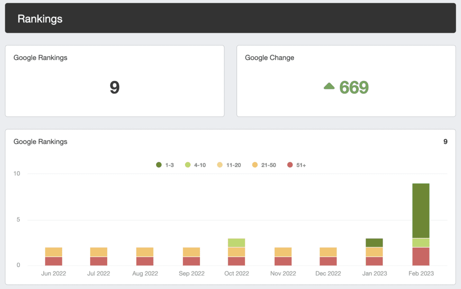Click the Dec 2022 axis label
Screen dimensions: 461x289
point(328,273)
